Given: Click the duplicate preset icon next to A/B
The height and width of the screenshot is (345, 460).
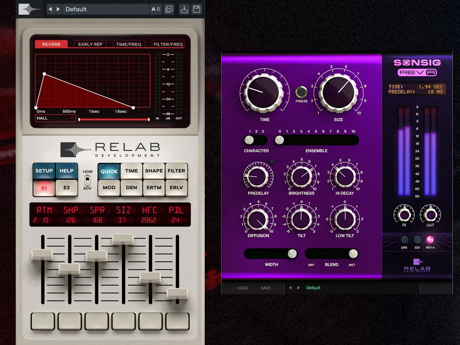Looking at the screenshot, I should click(169, 9).
